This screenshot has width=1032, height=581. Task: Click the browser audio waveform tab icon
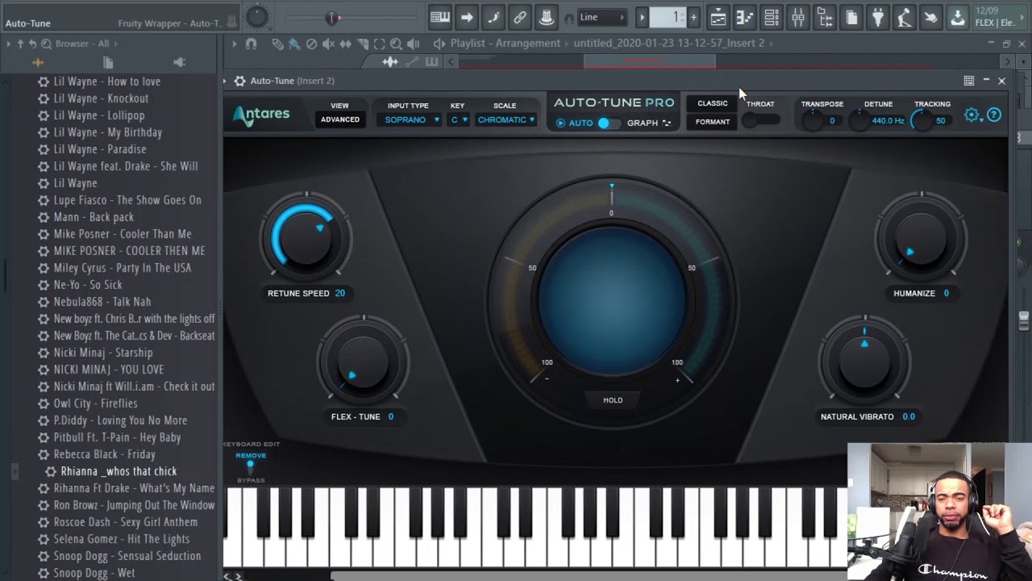point(37,62)
